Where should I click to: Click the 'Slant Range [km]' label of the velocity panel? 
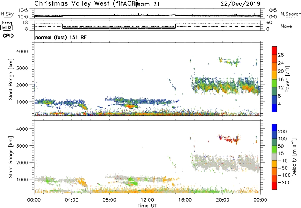pyautogui.click(x=11, y=157)
